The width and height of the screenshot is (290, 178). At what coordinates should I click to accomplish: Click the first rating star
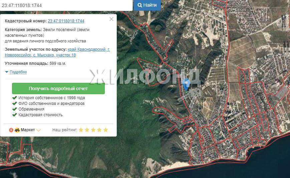coord(81,130)
